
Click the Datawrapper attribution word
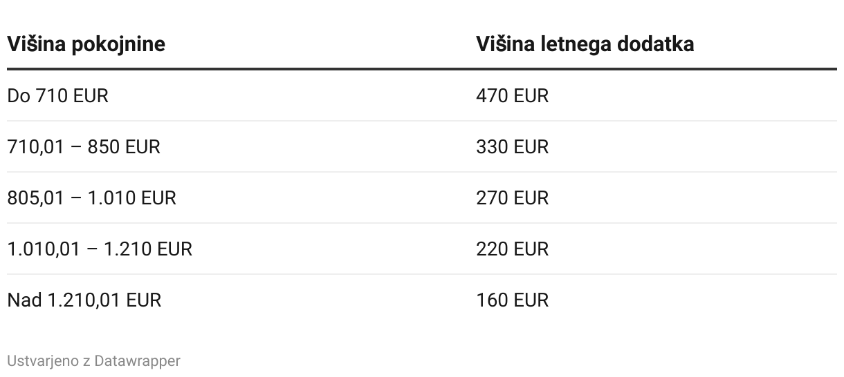(x=137, y=361)
